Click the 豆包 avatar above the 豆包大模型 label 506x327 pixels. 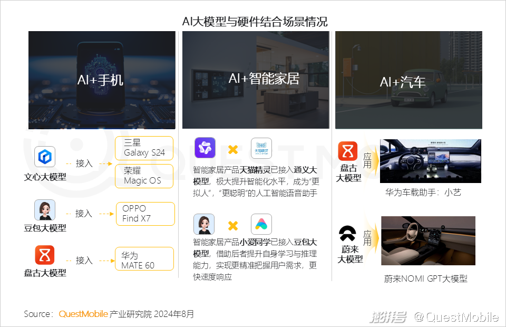(x=45, y=210)
